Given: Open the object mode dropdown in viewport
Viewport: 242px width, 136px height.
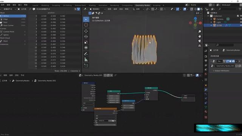Looking at the screenshot, I should pos(98,9).
